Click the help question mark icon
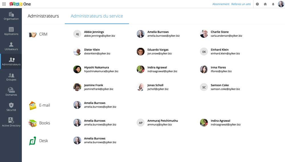Viewport: 285px width, 162px height. click(257, 4)
